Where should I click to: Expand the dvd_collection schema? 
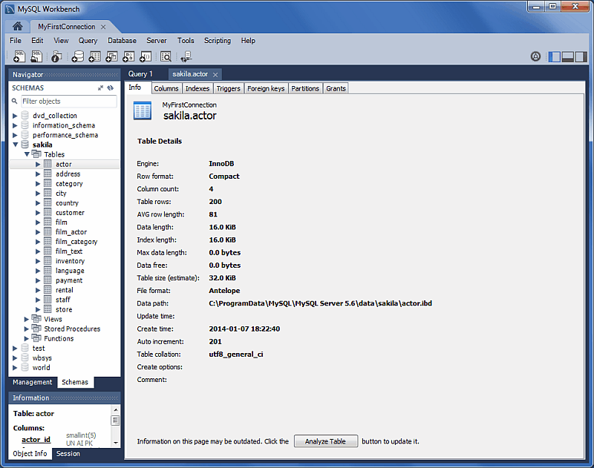pyautogui.click(x=15, y=116)
